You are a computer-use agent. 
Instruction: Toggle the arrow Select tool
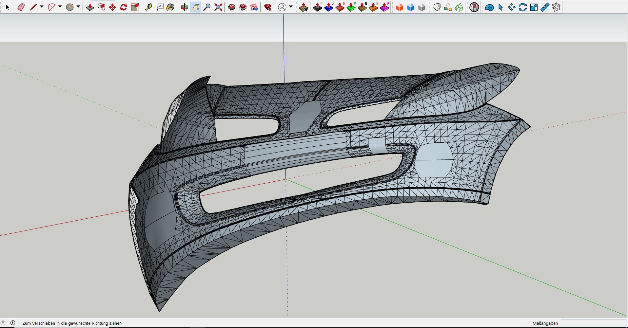click(x=8, y=7)
